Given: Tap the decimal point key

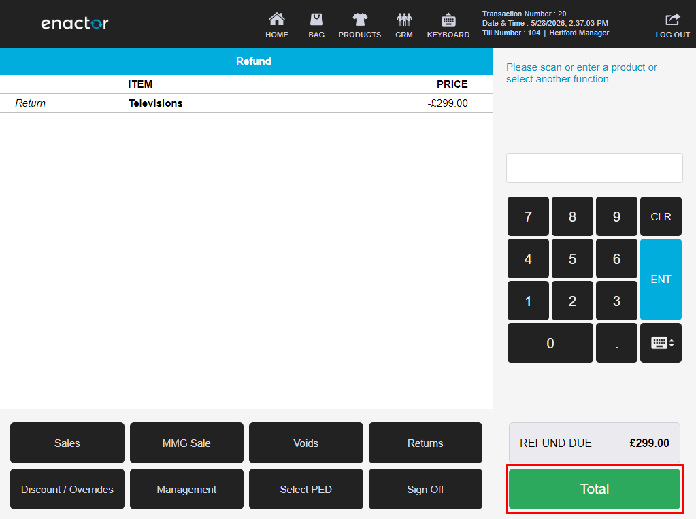Looking at the screenshot, I should 616,343.
